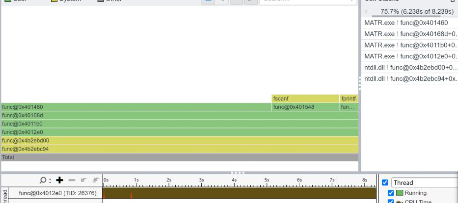Click the truncated fun… block under fprintf

(x=349, y=107)
